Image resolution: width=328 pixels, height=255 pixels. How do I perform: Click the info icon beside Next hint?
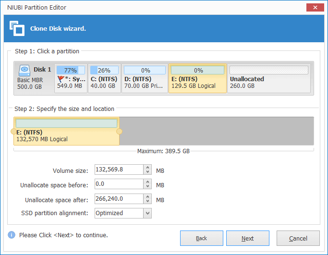tap(12, 235)
